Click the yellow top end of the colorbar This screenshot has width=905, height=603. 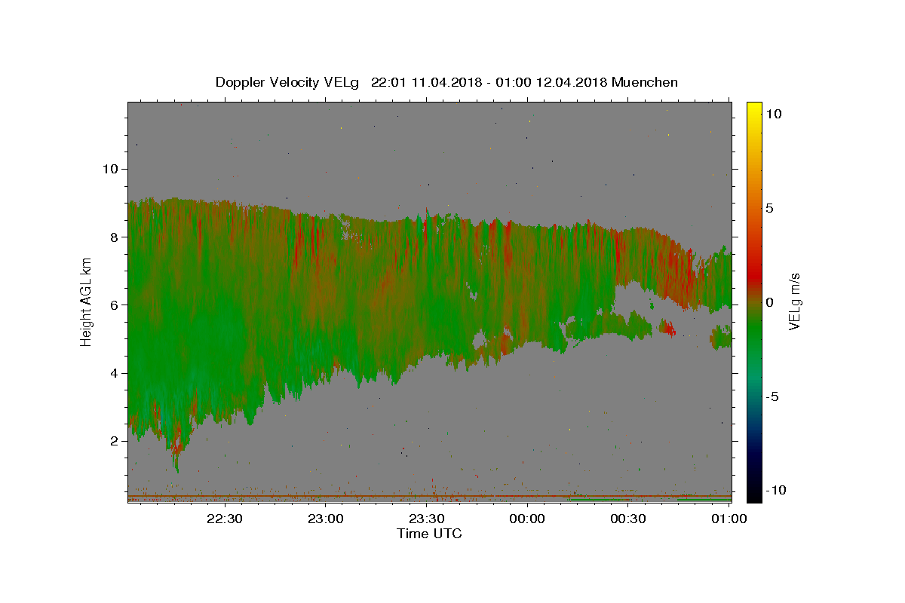[754, 108]
